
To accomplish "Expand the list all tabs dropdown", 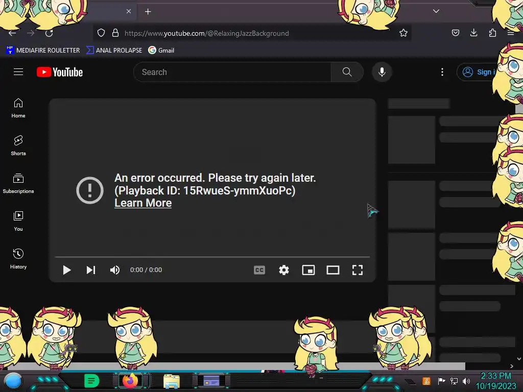I will click(x=436, y=11).
